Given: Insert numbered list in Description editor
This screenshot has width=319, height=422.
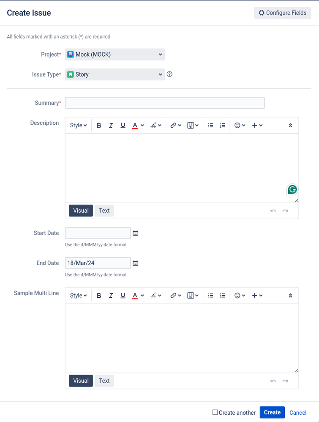Looking at the screenshot, I should (222, 126).
